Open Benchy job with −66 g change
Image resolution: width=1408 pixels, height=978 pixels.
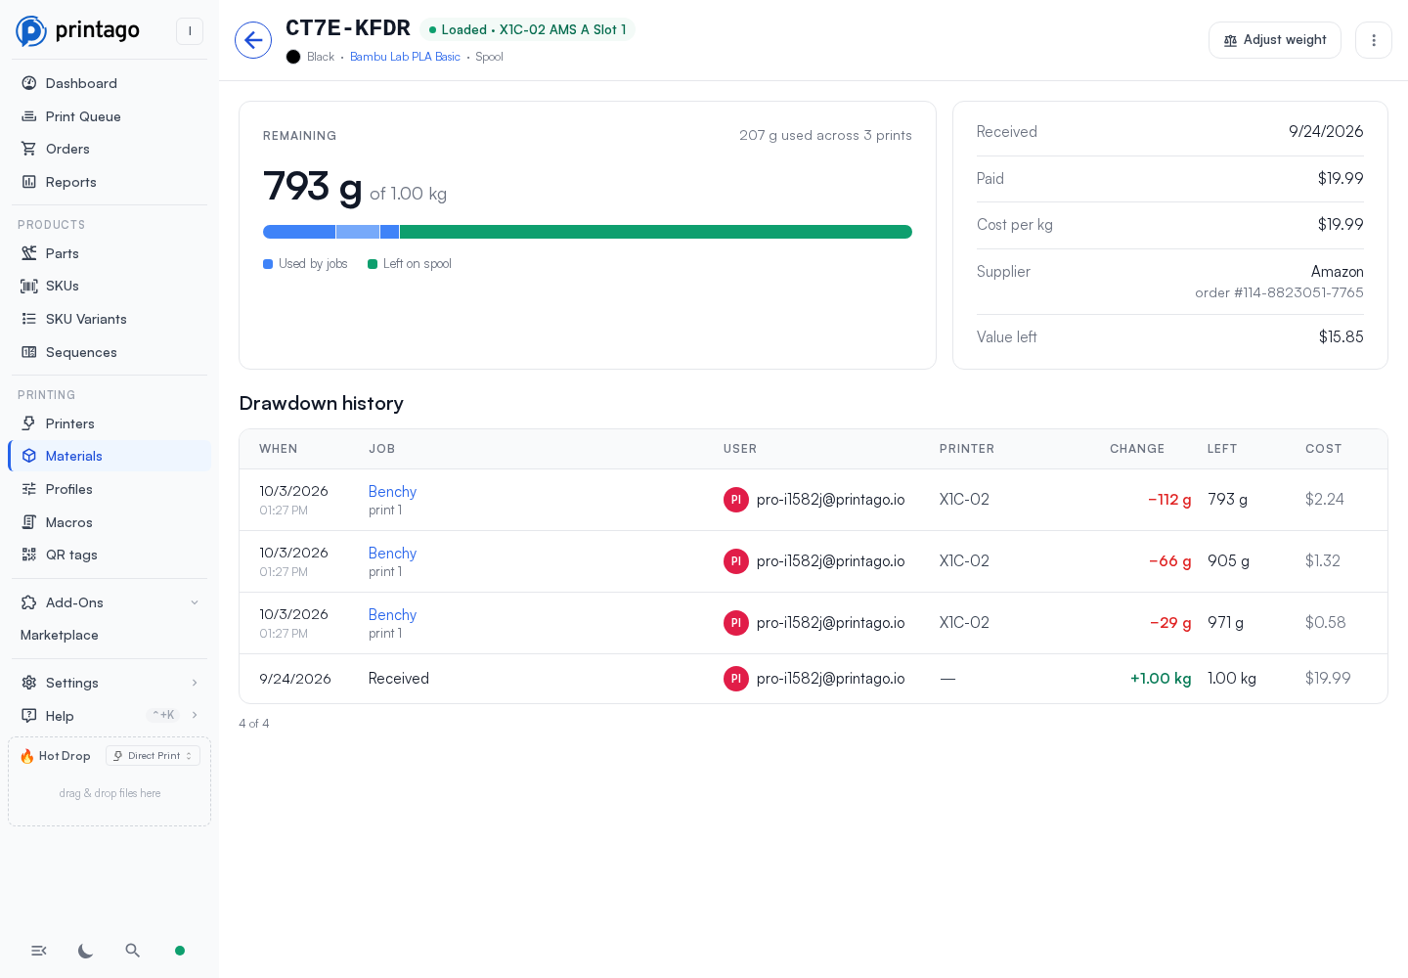[392, 554]
